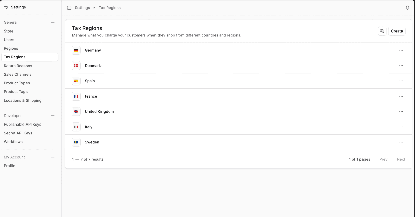
Task: Click the Italy flag icon
Action: point(76,127)
